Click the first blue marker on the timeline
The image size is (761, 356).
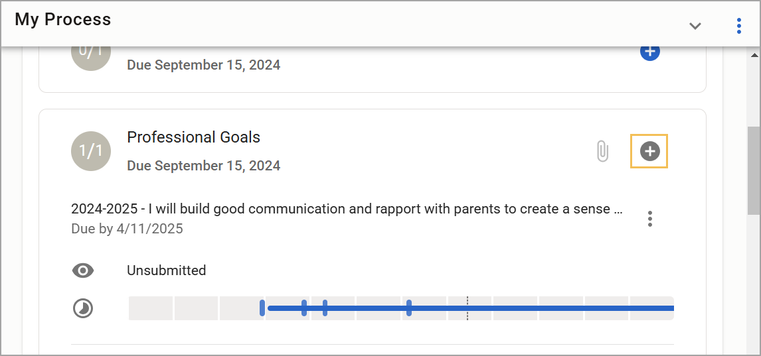pos(262,308)
